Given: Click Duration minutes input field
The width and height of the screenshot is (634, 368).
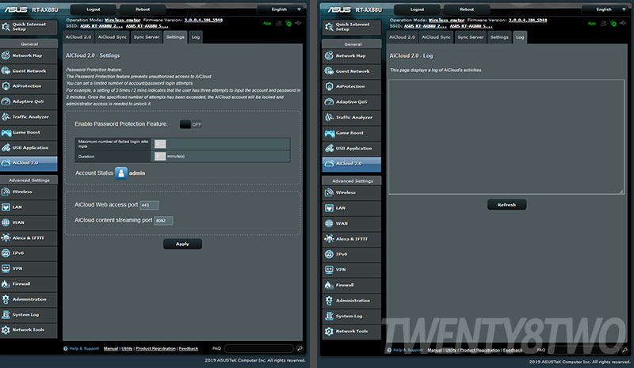Looking at the screenshot, I should click(x=160, y=157).
